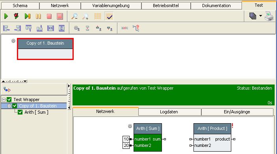Click the connector-up plus/minus icon

(99, 28)
